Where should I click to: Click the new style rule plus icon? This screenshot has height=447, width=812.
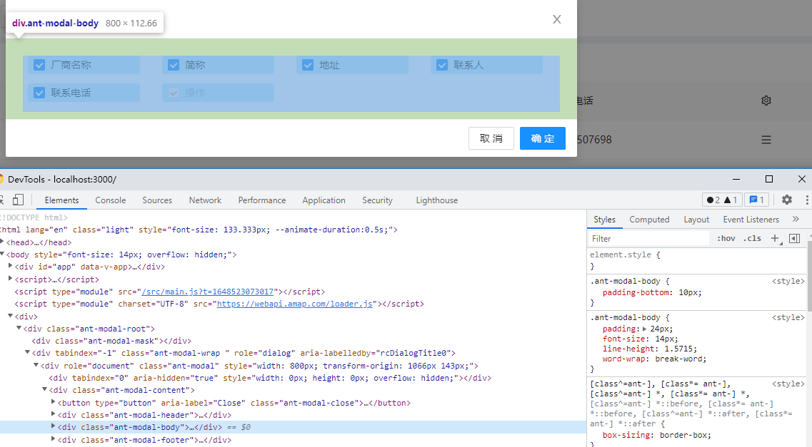pyautogui.click(x=775, y=238)
